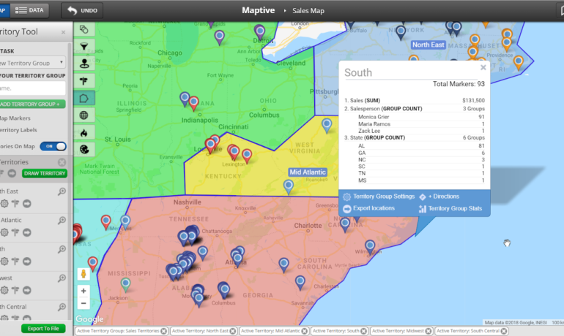Remove Active Territory South filter
564x336 pixels.
[363, 331]
